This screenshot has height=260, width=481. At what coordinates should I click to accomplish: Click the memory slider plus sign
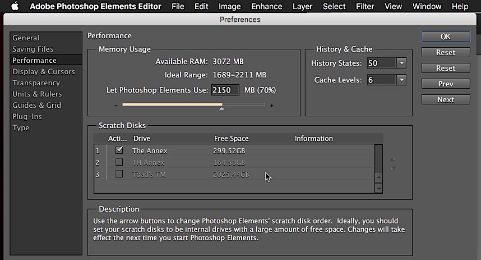pyautogui.click(x=272, y=105)
